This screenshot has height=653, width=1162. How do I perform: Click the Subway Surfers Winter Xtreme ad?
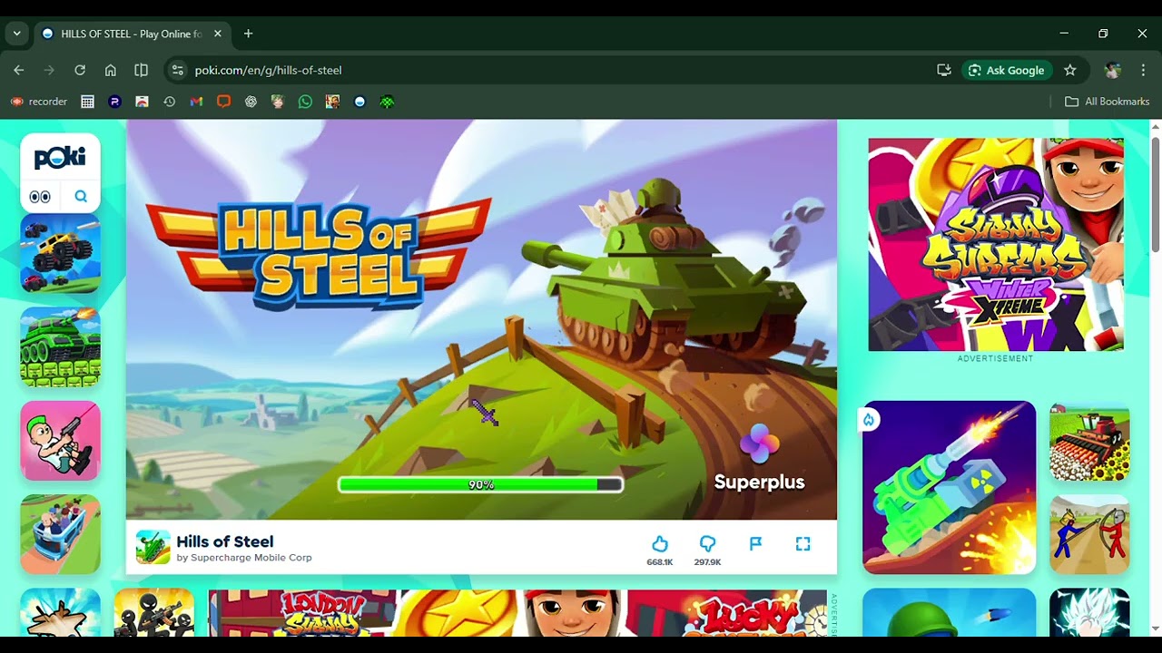pyautogui.click(x=996, y=244)
